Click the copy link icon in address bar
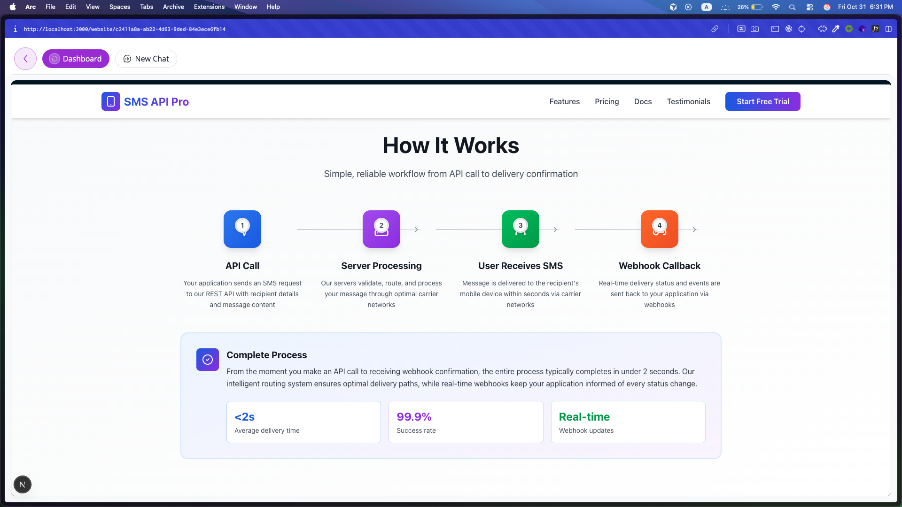 pyautogui.click(x=715, y=29)
